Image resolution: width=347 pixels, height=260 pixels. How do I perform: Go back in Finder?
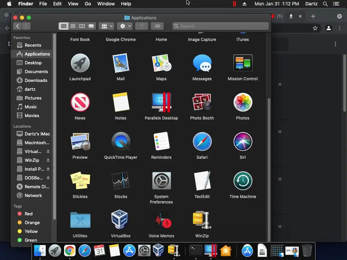pyautogui.click(x=18, y=26)
